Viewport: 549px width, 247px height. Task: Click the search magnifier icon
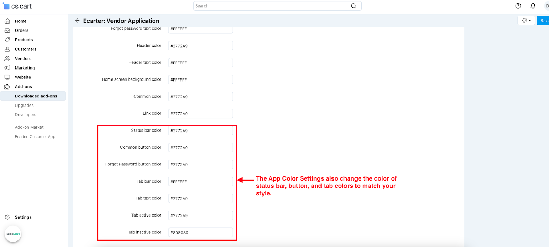click(353, 6)
